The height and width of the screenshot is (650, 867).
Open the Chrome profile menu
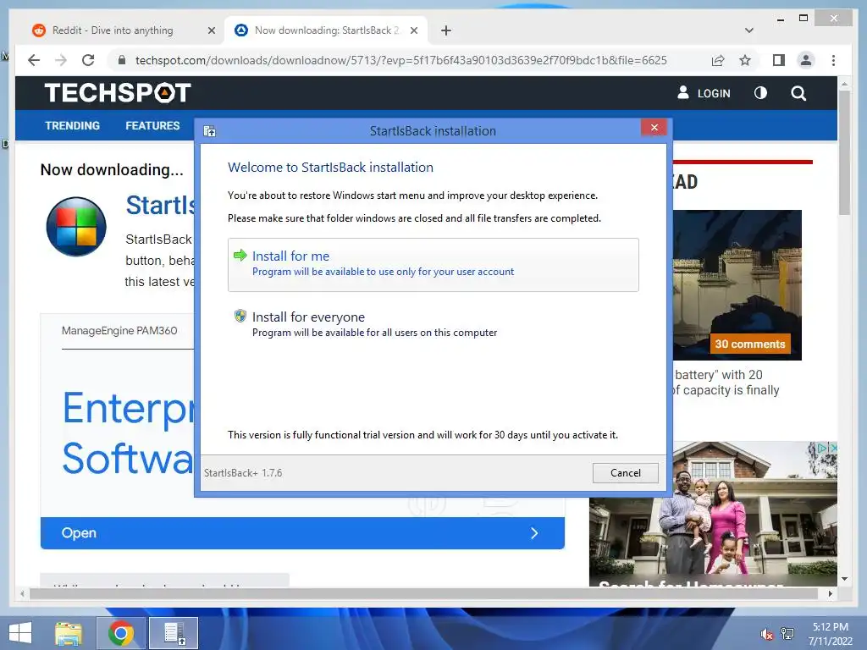pos(806,60)
